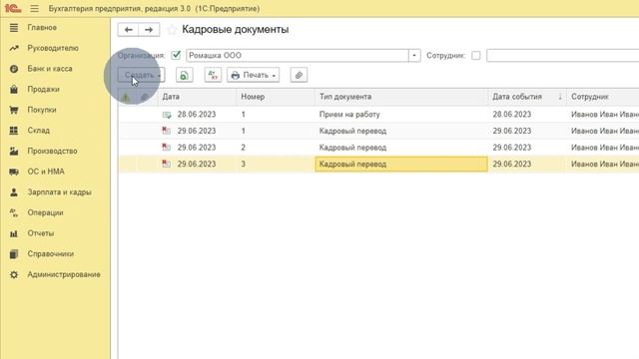Click document icon of Прием на работу row
Screen dimensions: 639x359
click(167, 115)
